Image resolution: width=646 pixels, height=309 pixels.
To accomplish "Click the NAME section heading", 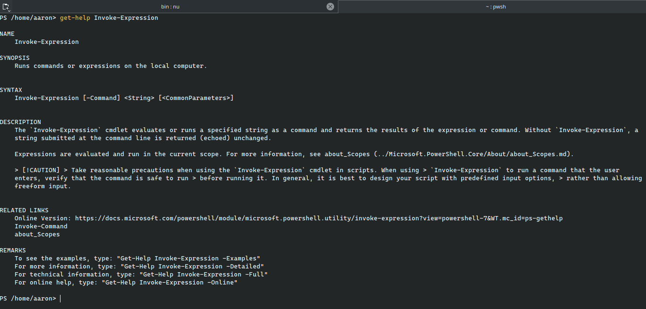I will click(x=7, y=33).
